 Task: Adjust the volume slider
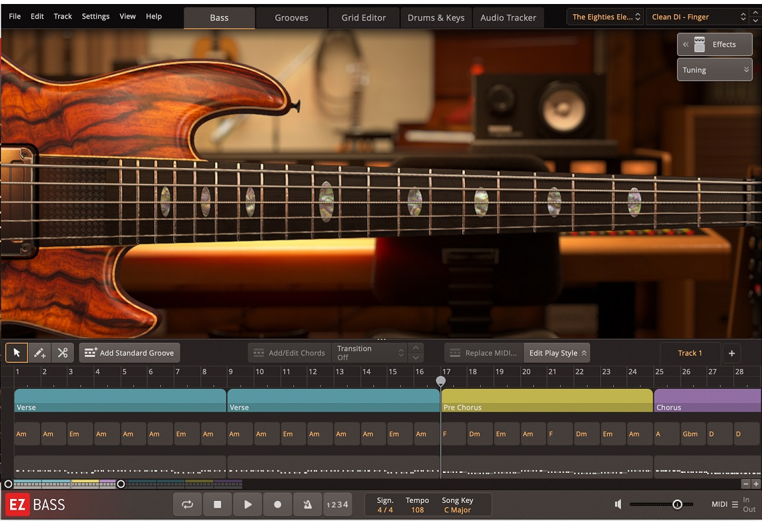[x=677, y=504]
